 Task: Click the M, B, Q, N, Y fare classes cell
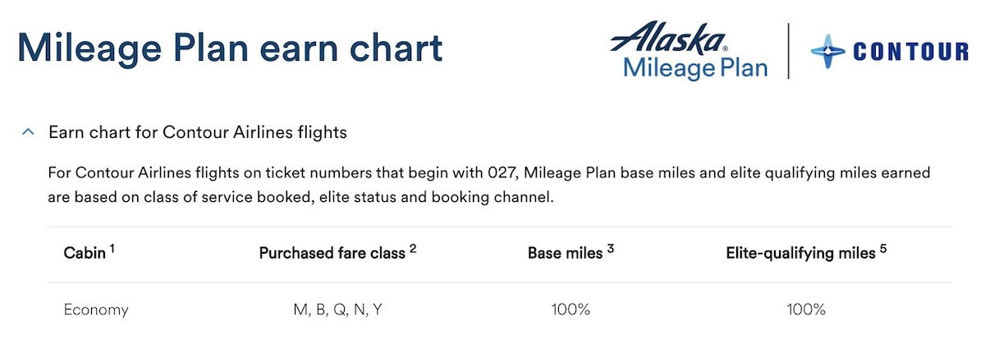tap(337, 310)
